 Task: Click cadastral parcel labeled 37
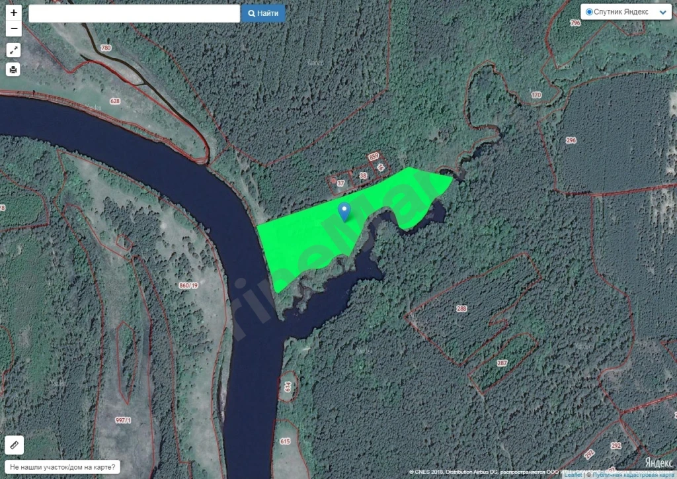tap(340, 183)
